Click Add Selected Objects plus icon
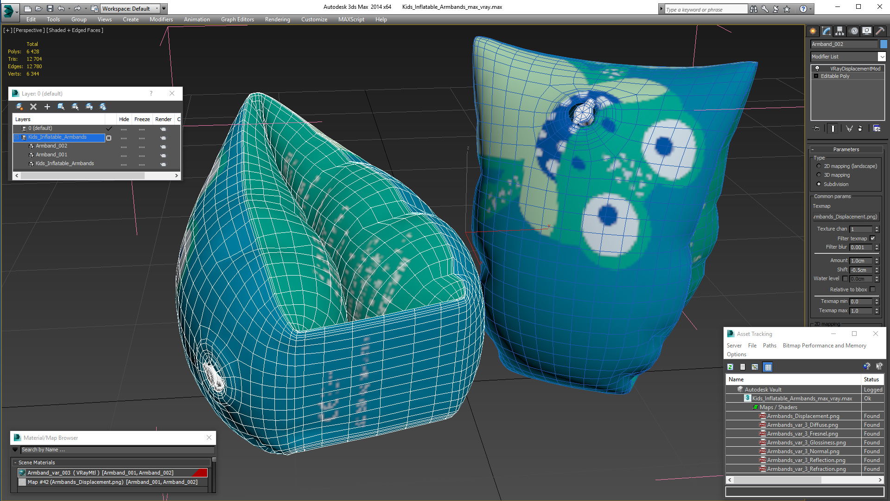Viewport: 890px width, 501px height. 47,107
